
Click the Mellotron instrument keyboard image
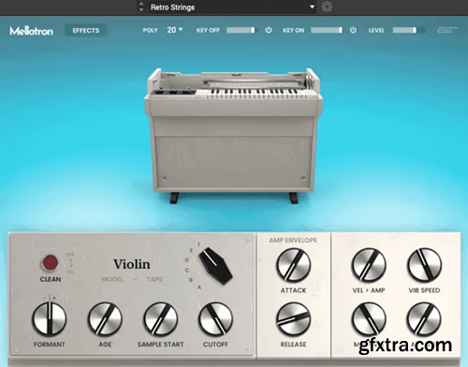click(233, 135)
